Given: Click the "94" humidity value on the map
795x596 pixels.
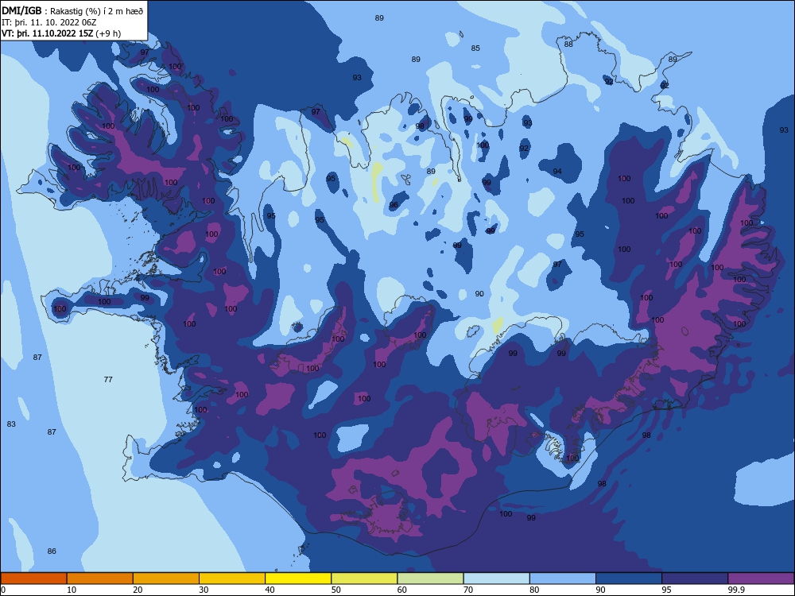Looking at the screenshot, I should pos(557,172).
